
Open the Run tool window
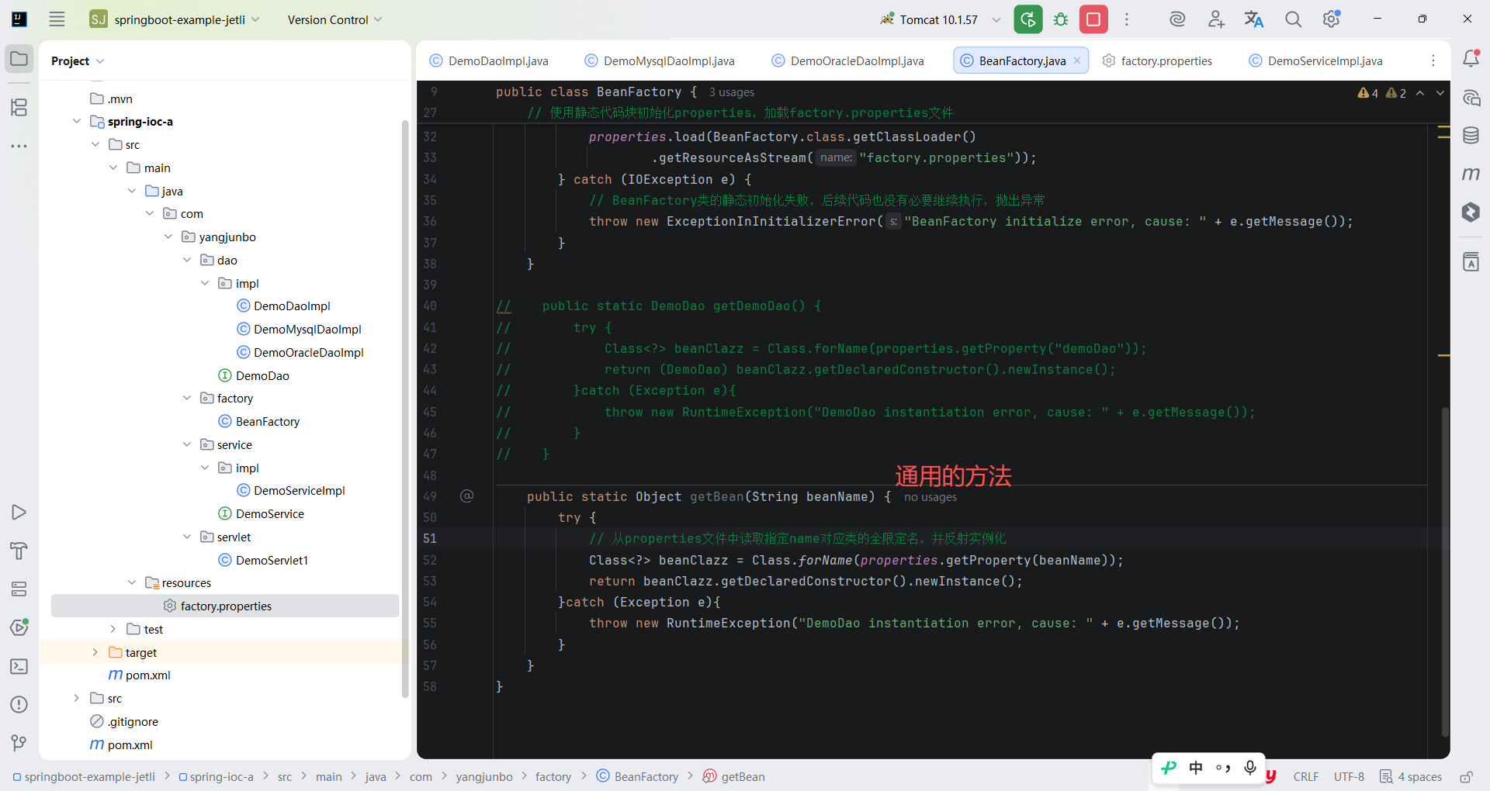pos(19,513)
